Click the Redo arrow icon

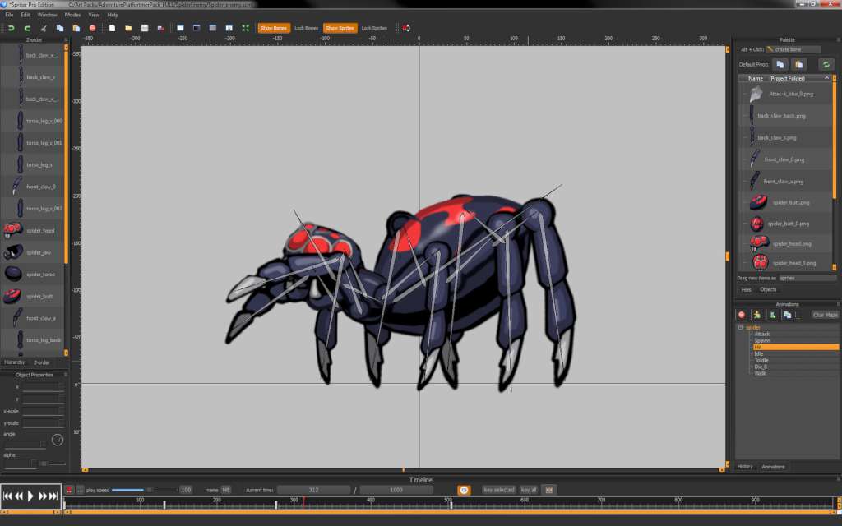click(27, 27)
